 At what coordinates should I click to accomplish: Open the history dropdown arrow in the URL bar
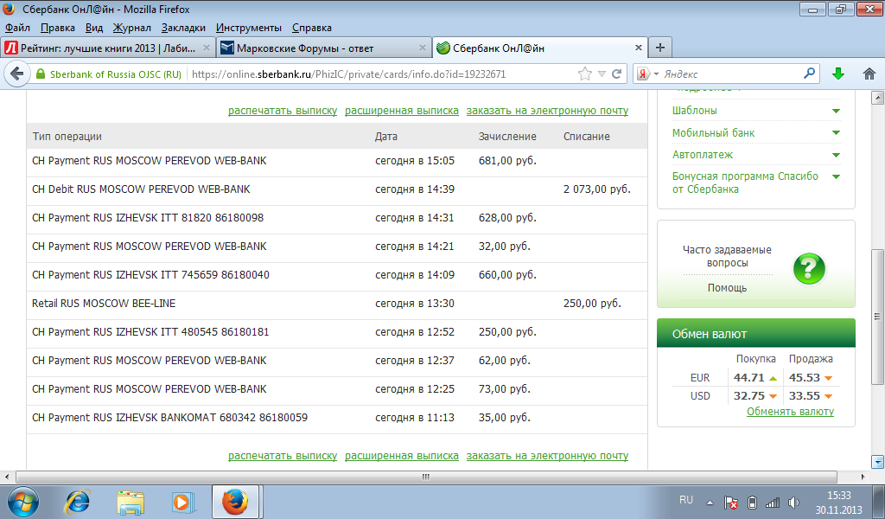[x=602, y=74]
